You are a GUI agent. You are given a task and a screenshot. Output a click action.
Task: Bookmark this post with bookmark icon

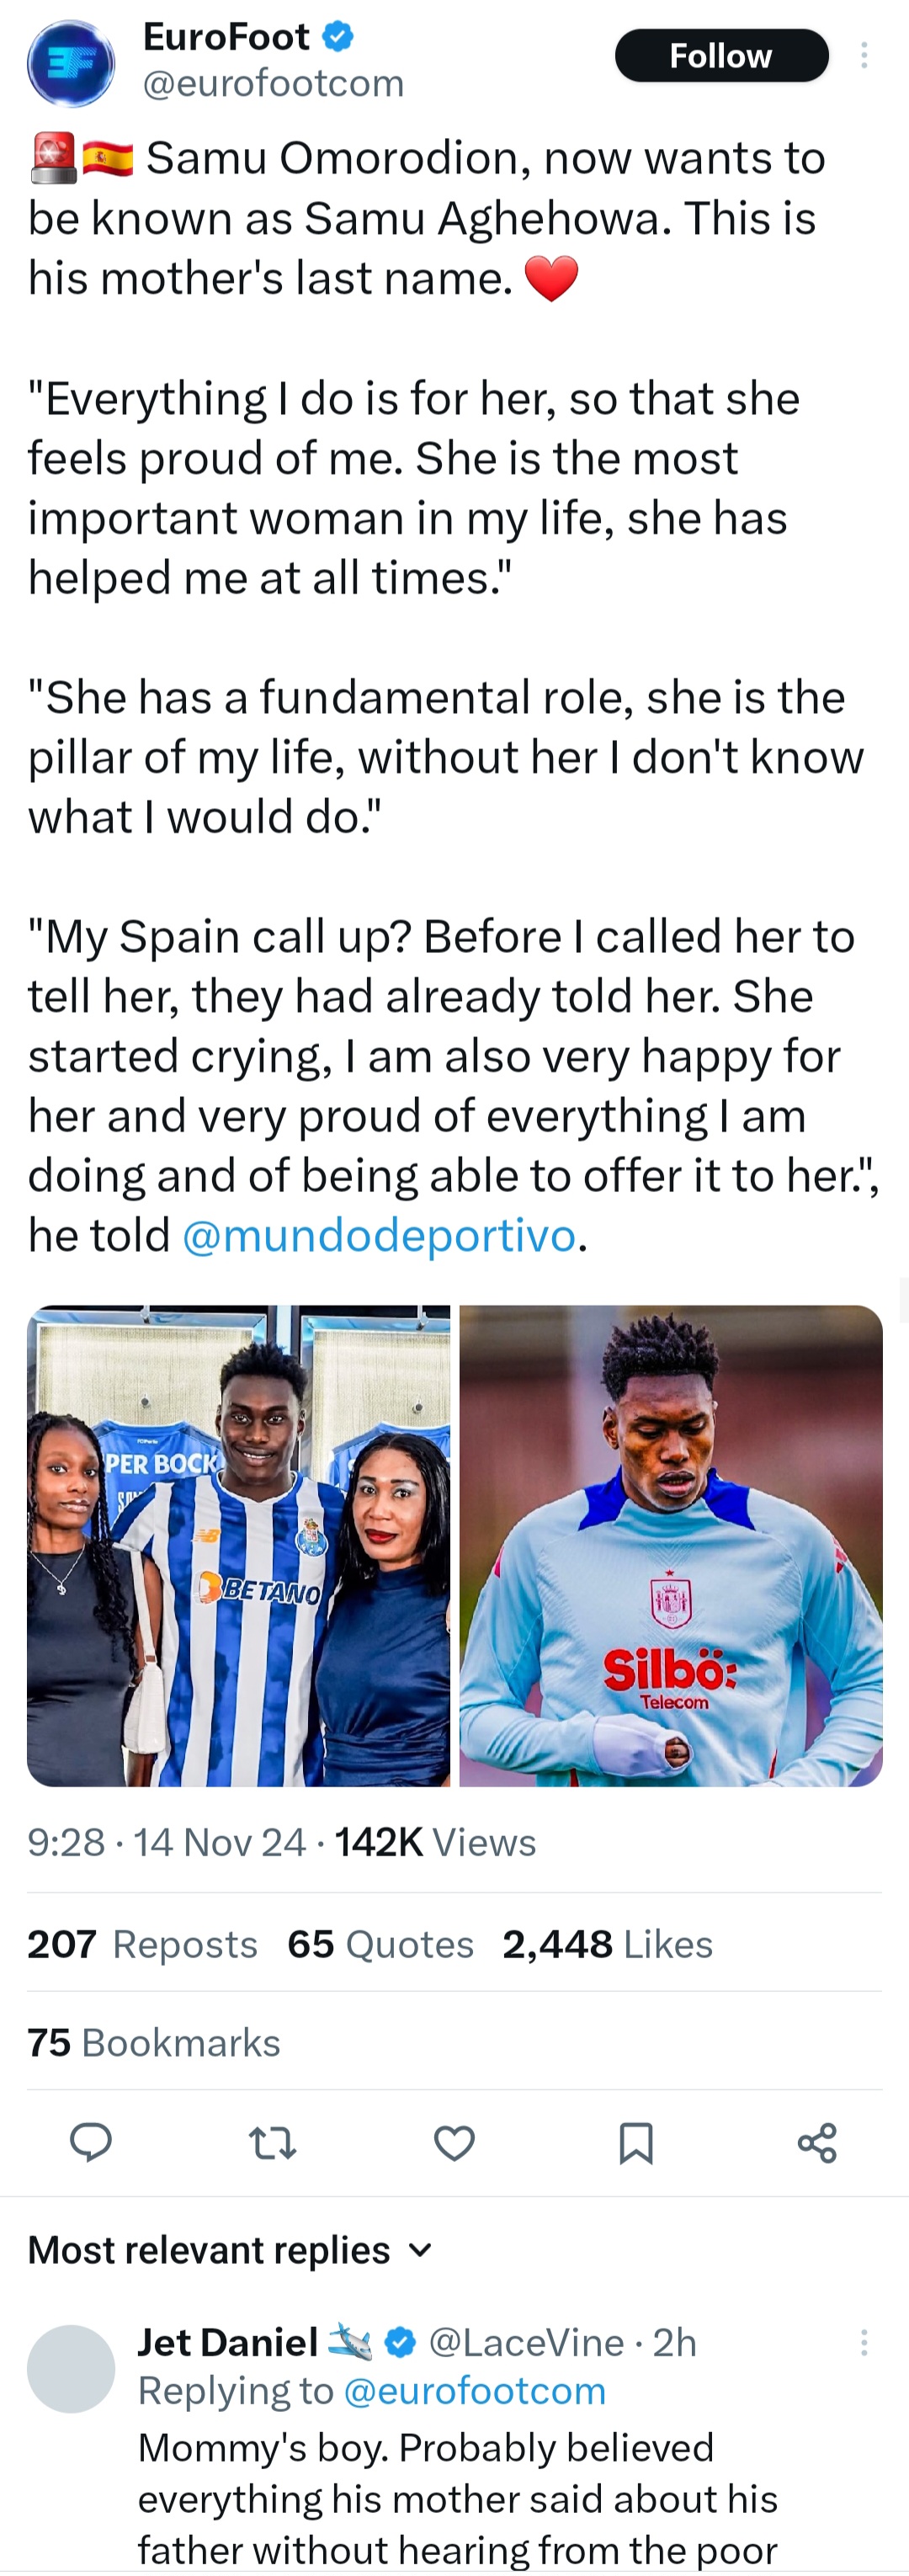point(636,2143)
